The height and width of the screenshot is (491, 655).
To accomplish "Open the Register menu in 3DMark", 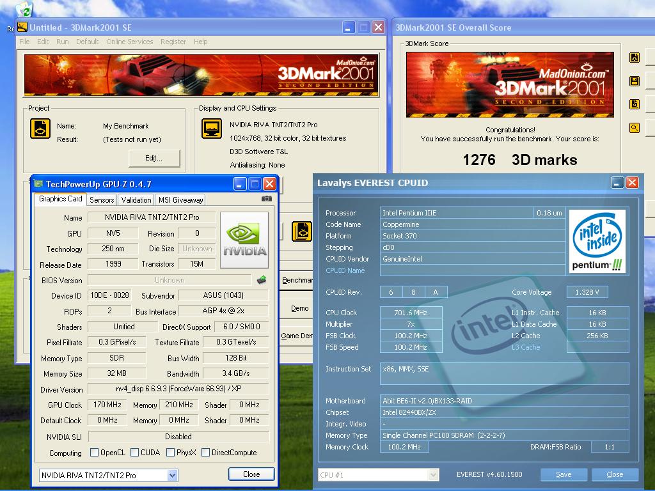I will (x=173, y=42).
